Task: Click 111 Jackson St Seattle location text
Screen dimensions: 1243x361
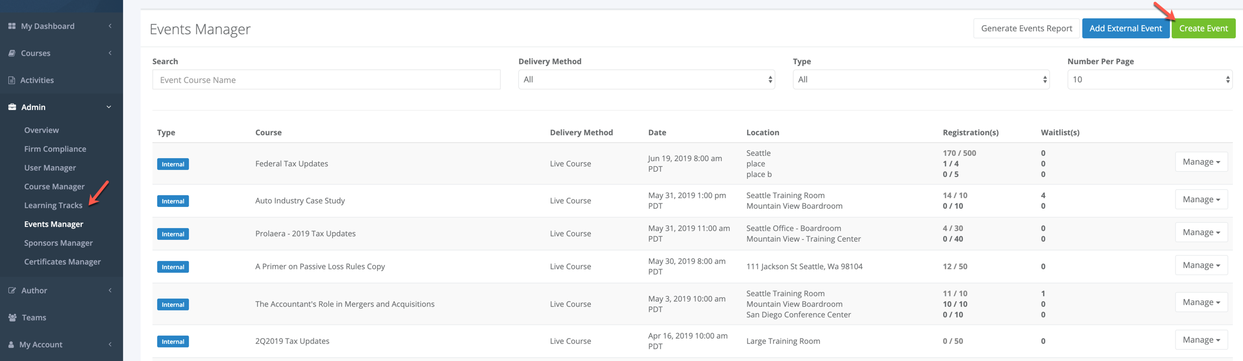Action: [804, 266]
